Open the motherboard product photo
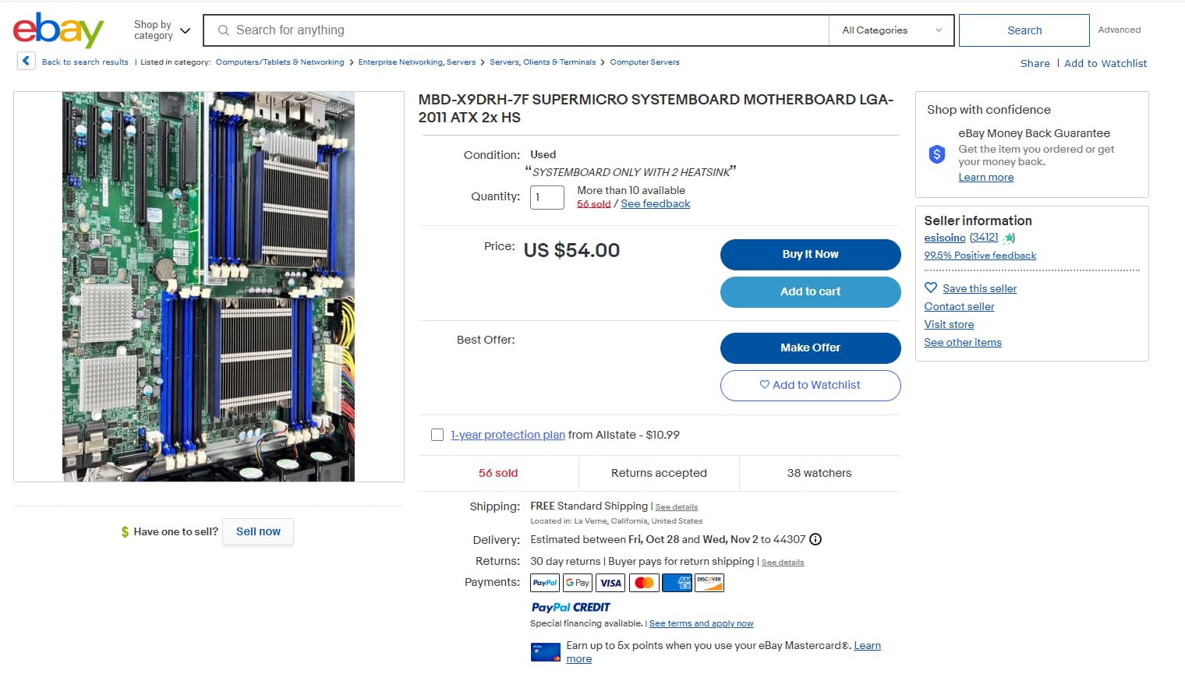 pos(208,286)
